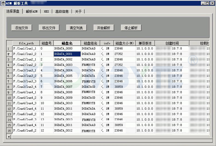The width and height of the screenshot is (216, 146).
Task: Select cell F:/lun1/lun1_1
Action: pos(26,48)
